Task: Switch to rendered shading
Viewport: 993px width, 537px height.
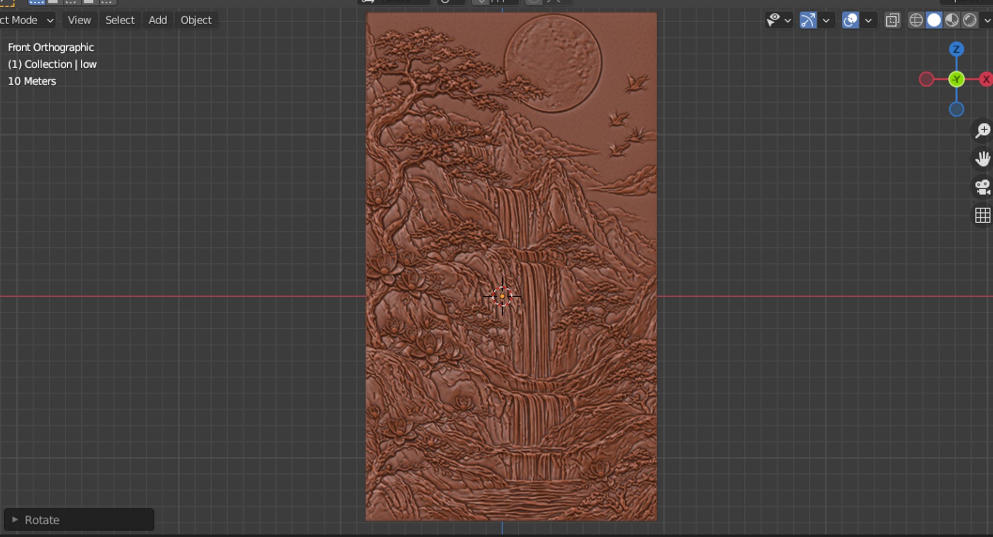Action: [970, 20]
